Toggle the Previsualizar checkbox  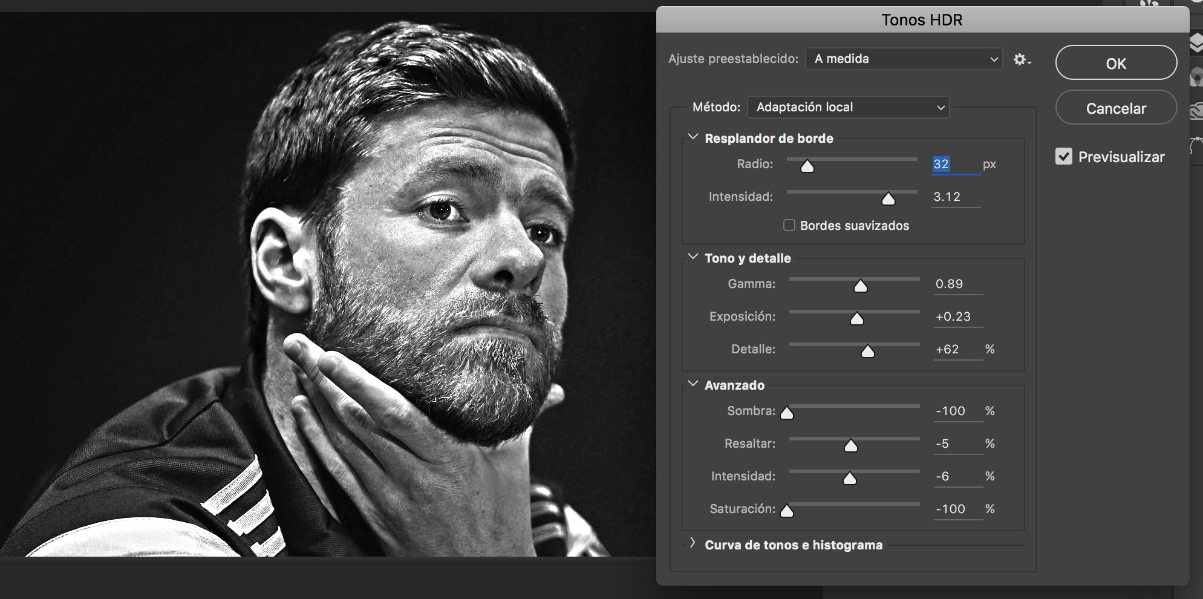pyautogui.click(x=1064, y=157)
